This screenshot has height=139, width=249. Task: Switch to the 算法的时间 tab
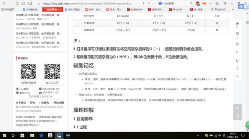219,10
